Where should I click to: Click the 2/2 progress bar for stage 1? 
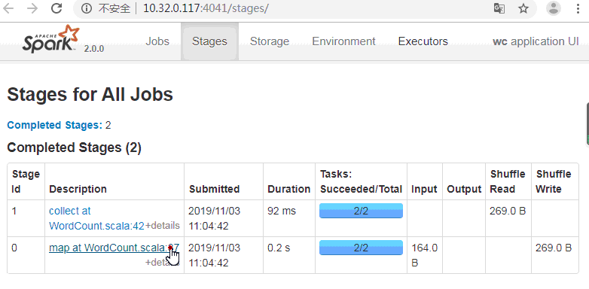(361, 211)
